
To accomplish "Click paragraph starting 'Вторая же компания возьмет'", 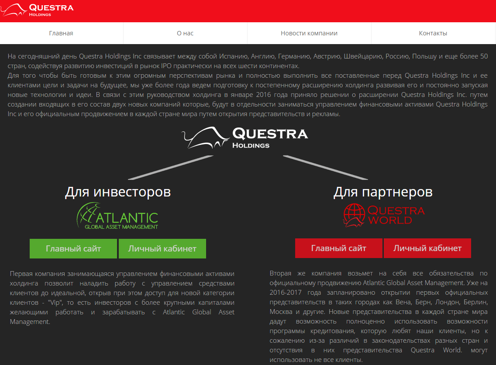I will pyautogui.click(x=379, y=316).
